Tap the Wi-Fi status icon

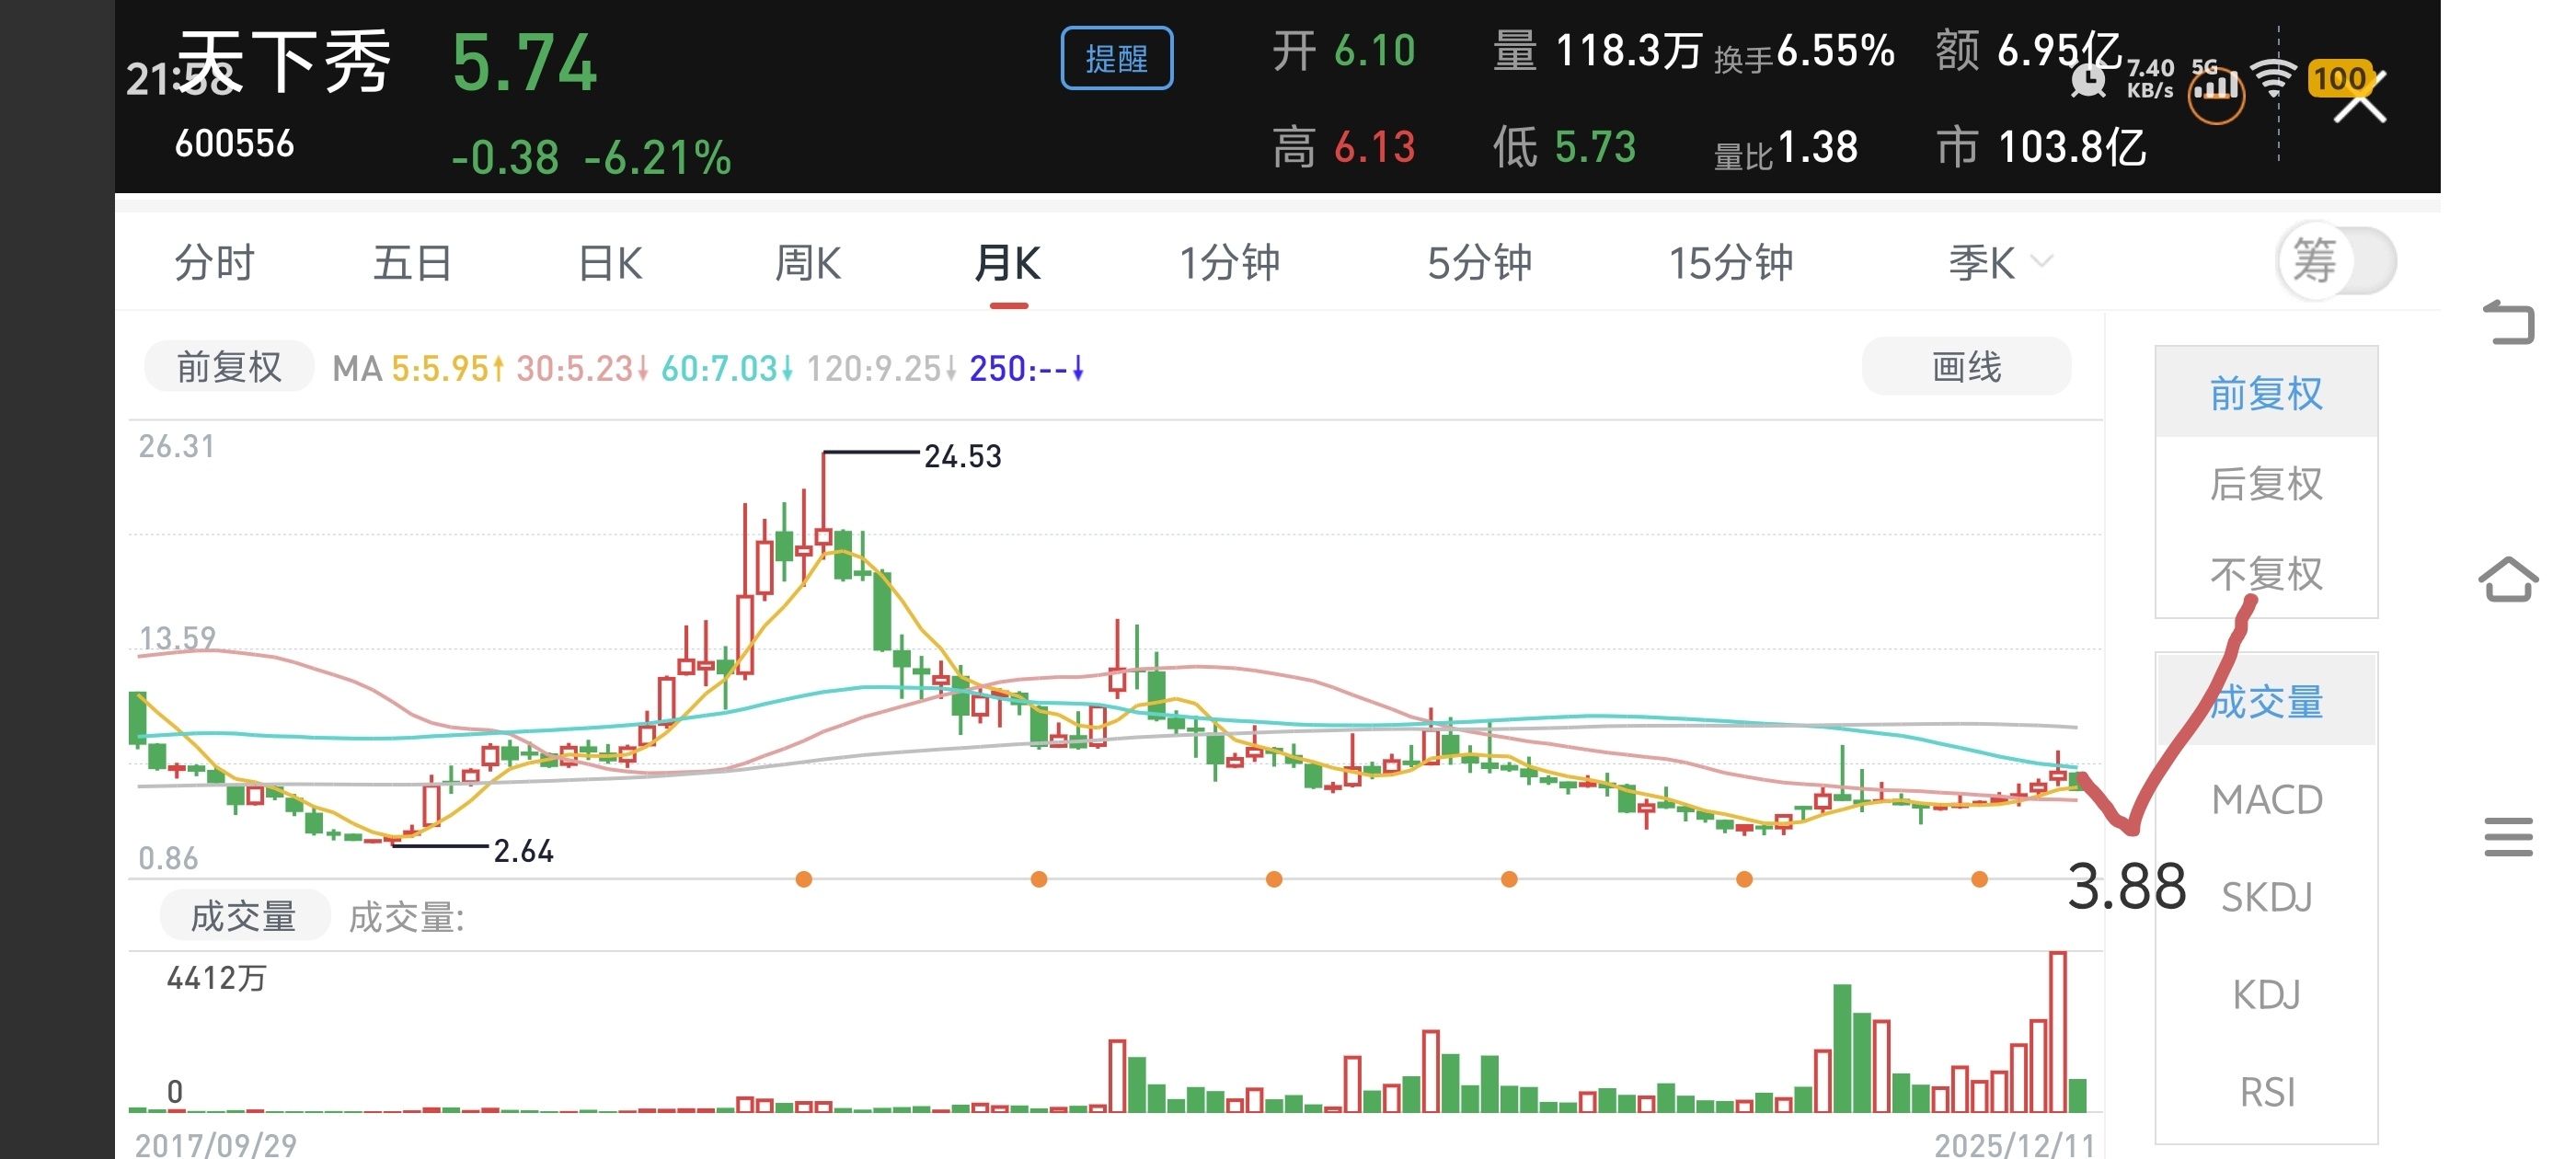(x=2273, y=78)
